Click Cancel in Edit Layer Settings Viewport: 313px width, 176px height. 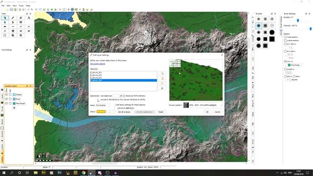coord(217,112)
